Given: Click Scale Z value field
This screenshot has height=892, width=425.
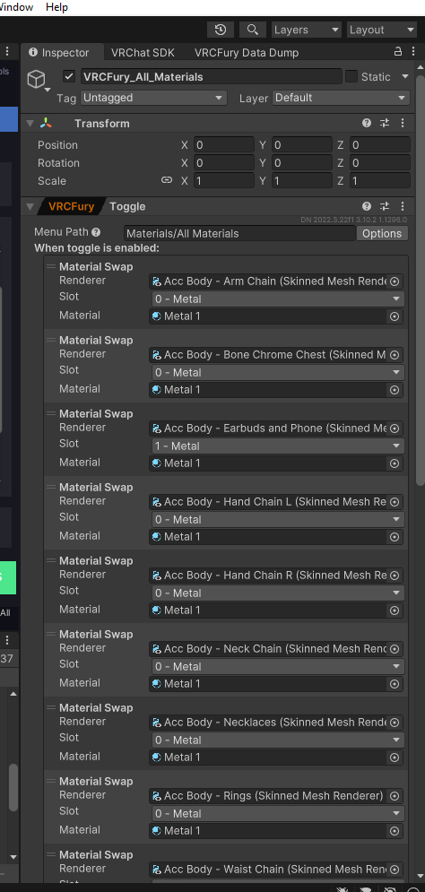Looking at the screenshot, I should pyautogui.click(x=379, y=180).
